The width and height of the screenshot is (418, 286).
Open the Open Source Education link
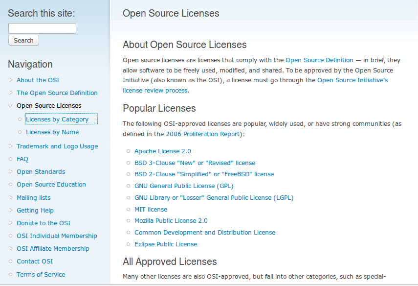[51, 185]
